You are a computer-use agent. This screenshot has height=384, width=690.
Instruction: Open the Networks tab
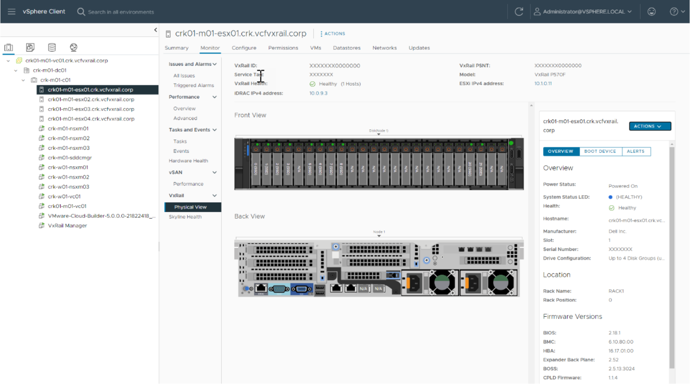(385, 48)
